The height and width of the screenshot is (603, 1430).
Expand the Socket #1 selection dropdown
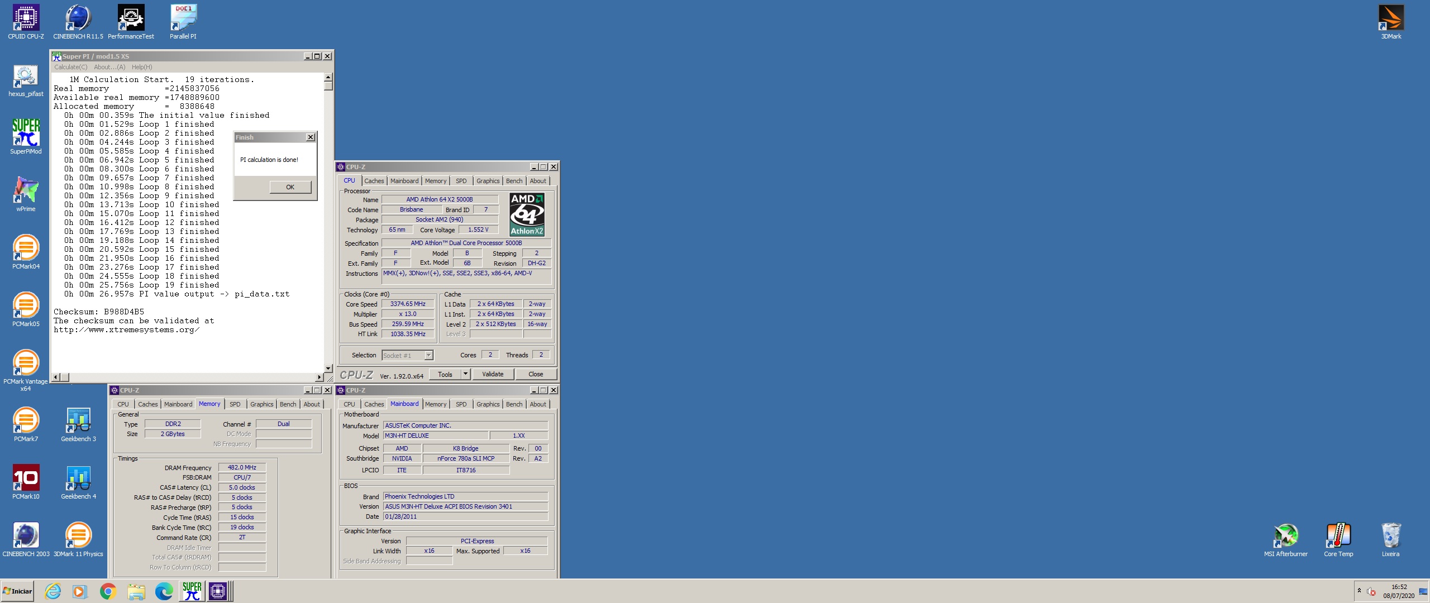click(428, 355)
